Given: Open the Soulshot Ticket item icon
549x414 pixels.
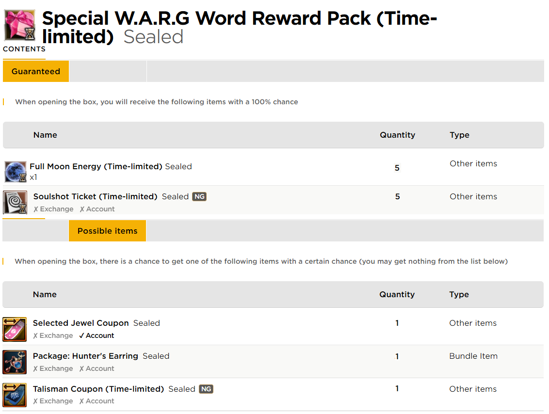Looking at the screenshot, I should coord(15,202).
